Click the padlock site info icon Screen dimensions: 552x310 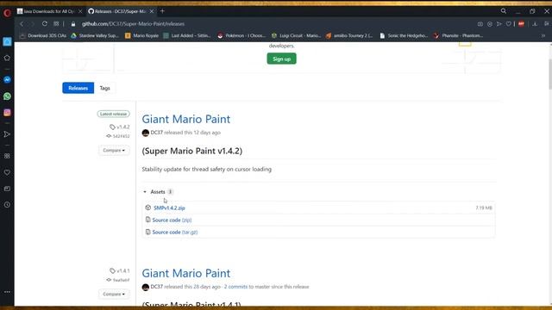tap(73, 24)
